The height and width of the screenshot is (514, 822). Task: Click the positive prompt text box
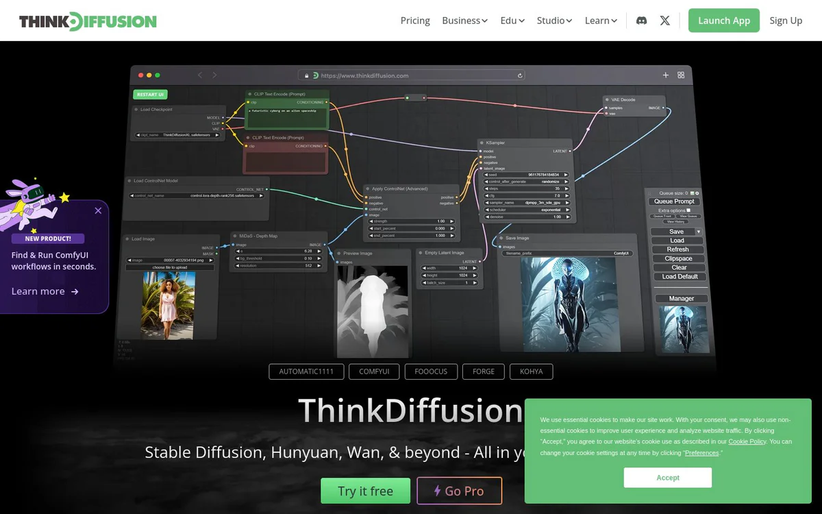[287, 118]
